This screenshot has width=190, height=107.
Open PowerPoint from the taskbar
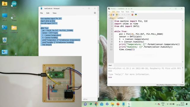tap(118, 104)
